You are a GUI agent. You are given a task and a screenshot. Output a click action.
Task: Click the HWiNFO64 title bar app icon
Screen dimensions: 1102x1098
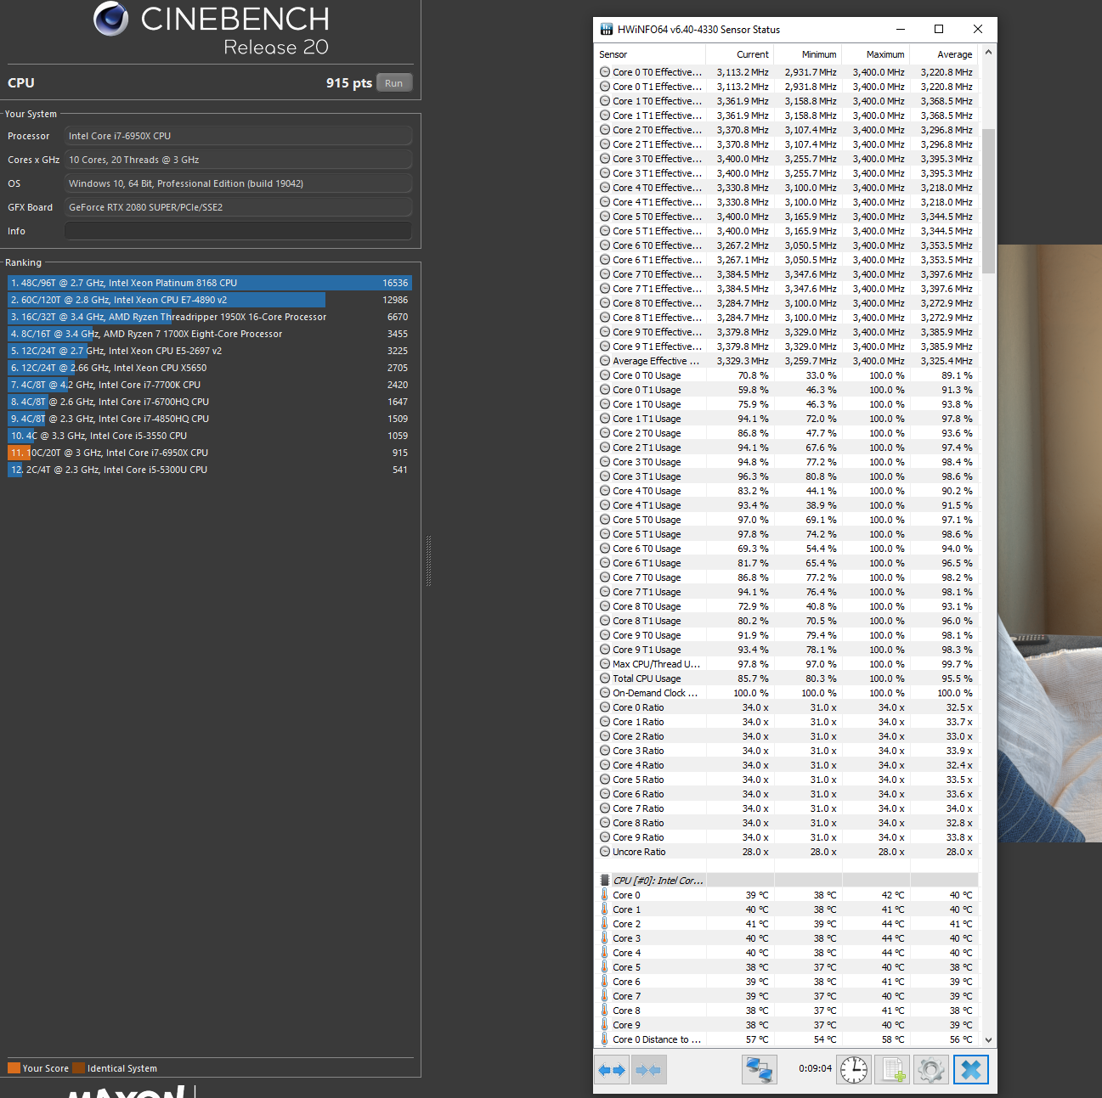(x=607, y=29)
